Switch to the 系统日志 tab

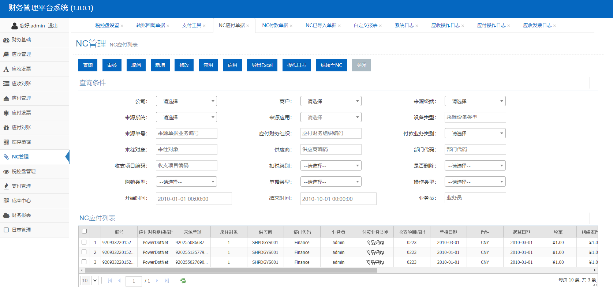pyautogui.click(x=404, y=25)
